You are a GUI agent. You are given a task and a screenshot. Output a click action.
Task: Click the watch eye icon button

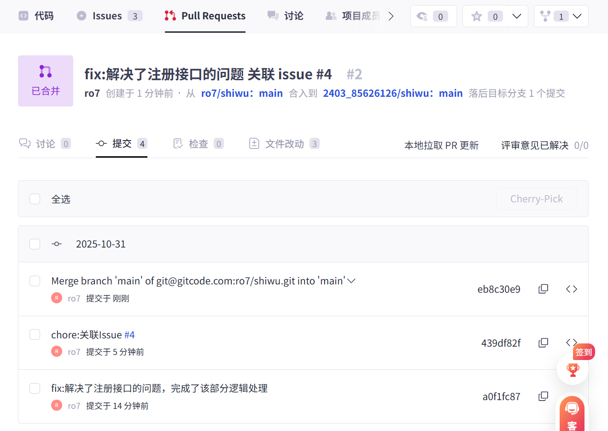422,17
